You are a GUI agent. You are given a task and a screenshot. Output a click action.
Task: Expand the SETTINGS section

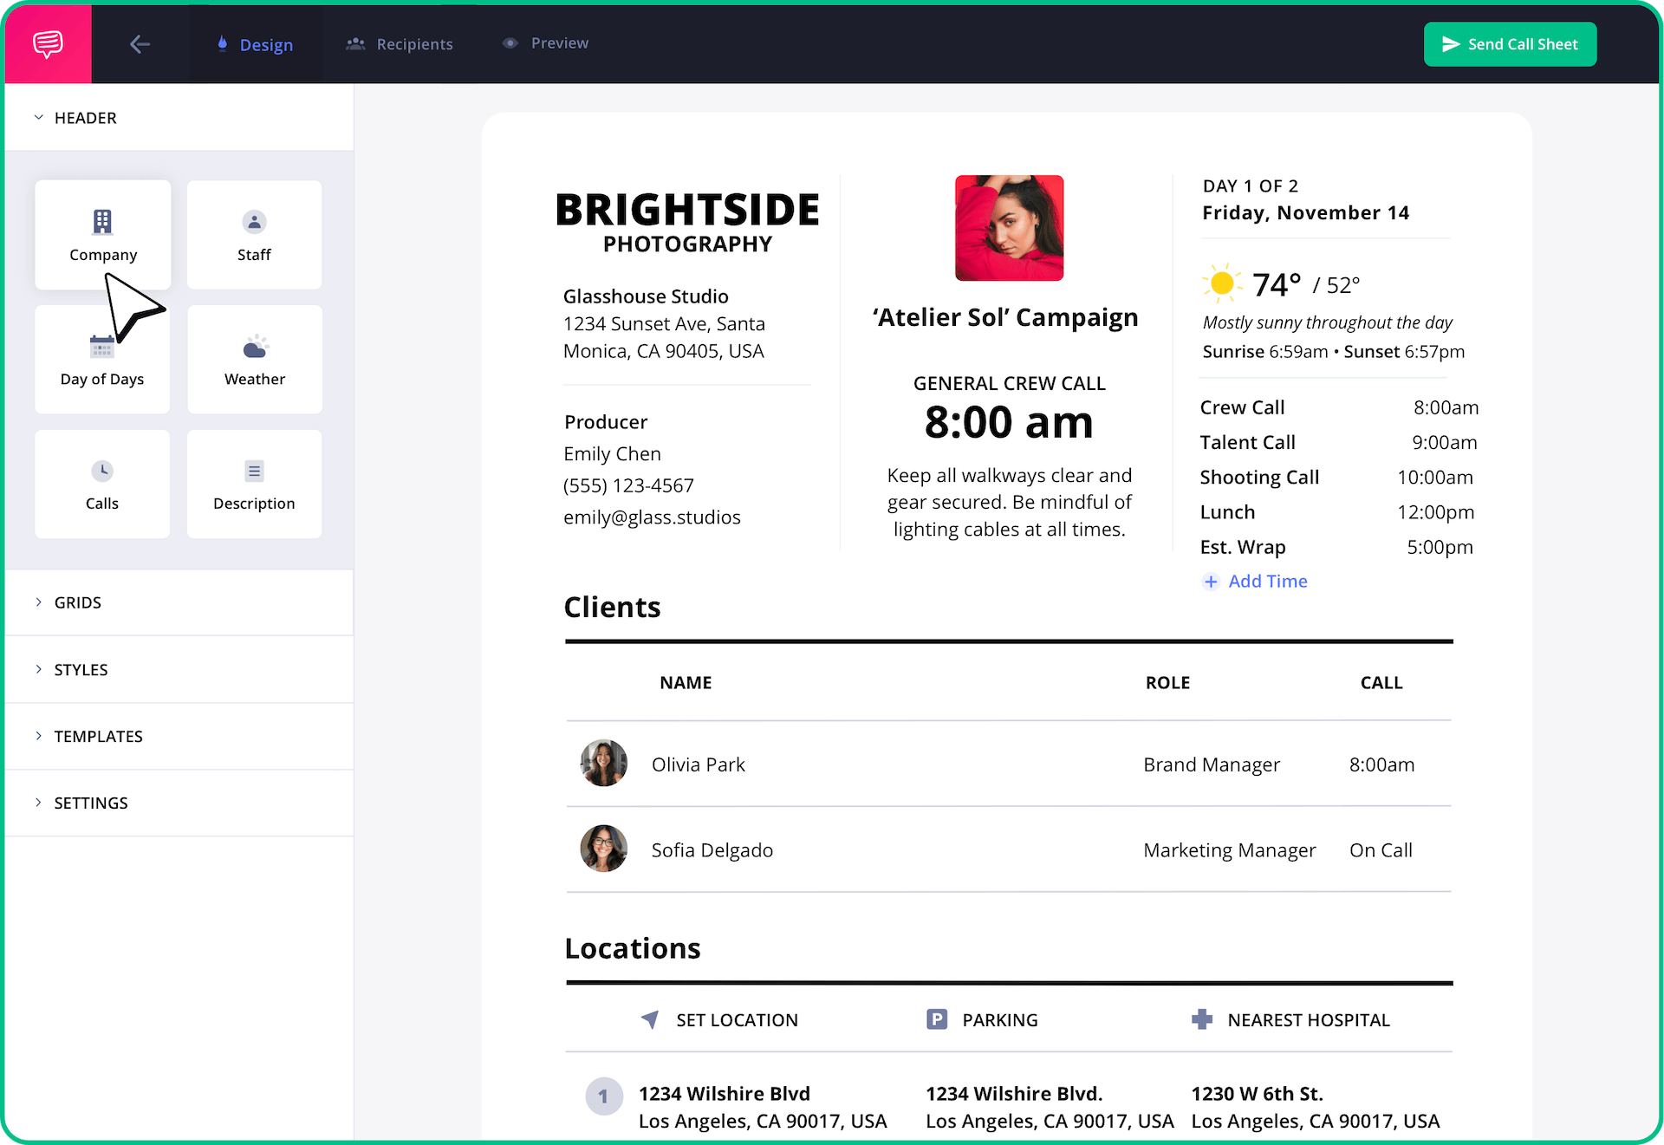[90, 803]
